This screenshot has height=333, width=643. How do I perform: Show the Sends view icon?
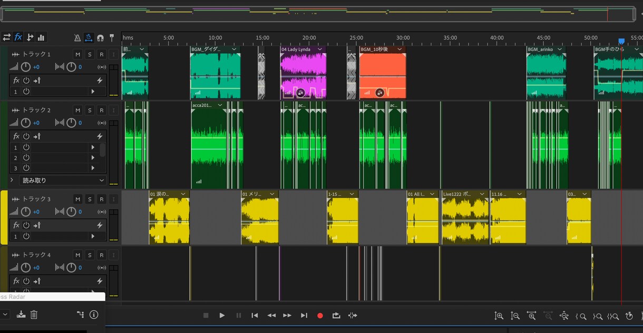coord(30,37)
